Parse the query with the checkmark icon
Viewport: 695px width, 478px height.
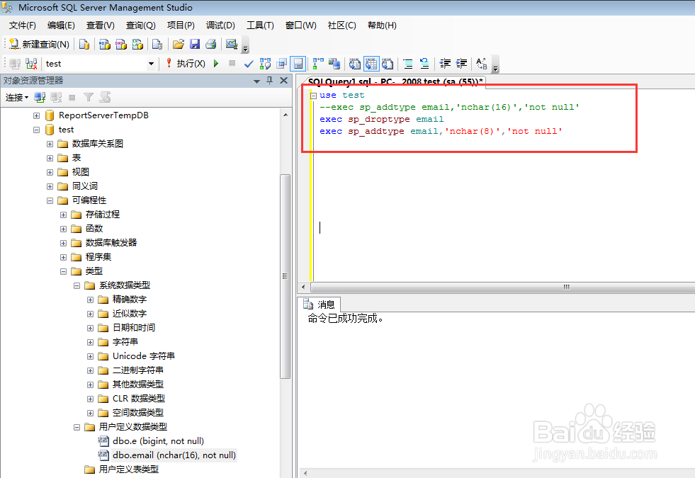pyautogui.click(x=249, y=64)
